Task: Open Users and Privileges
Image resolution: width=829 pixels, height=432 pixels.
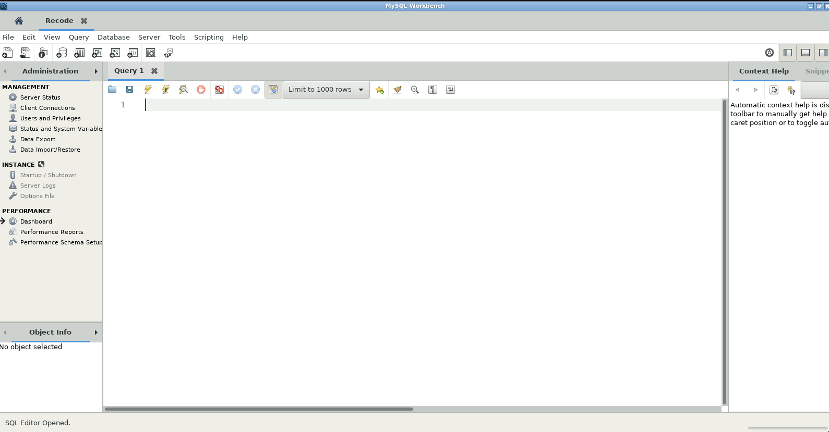Action: click(x=50, y=118)
